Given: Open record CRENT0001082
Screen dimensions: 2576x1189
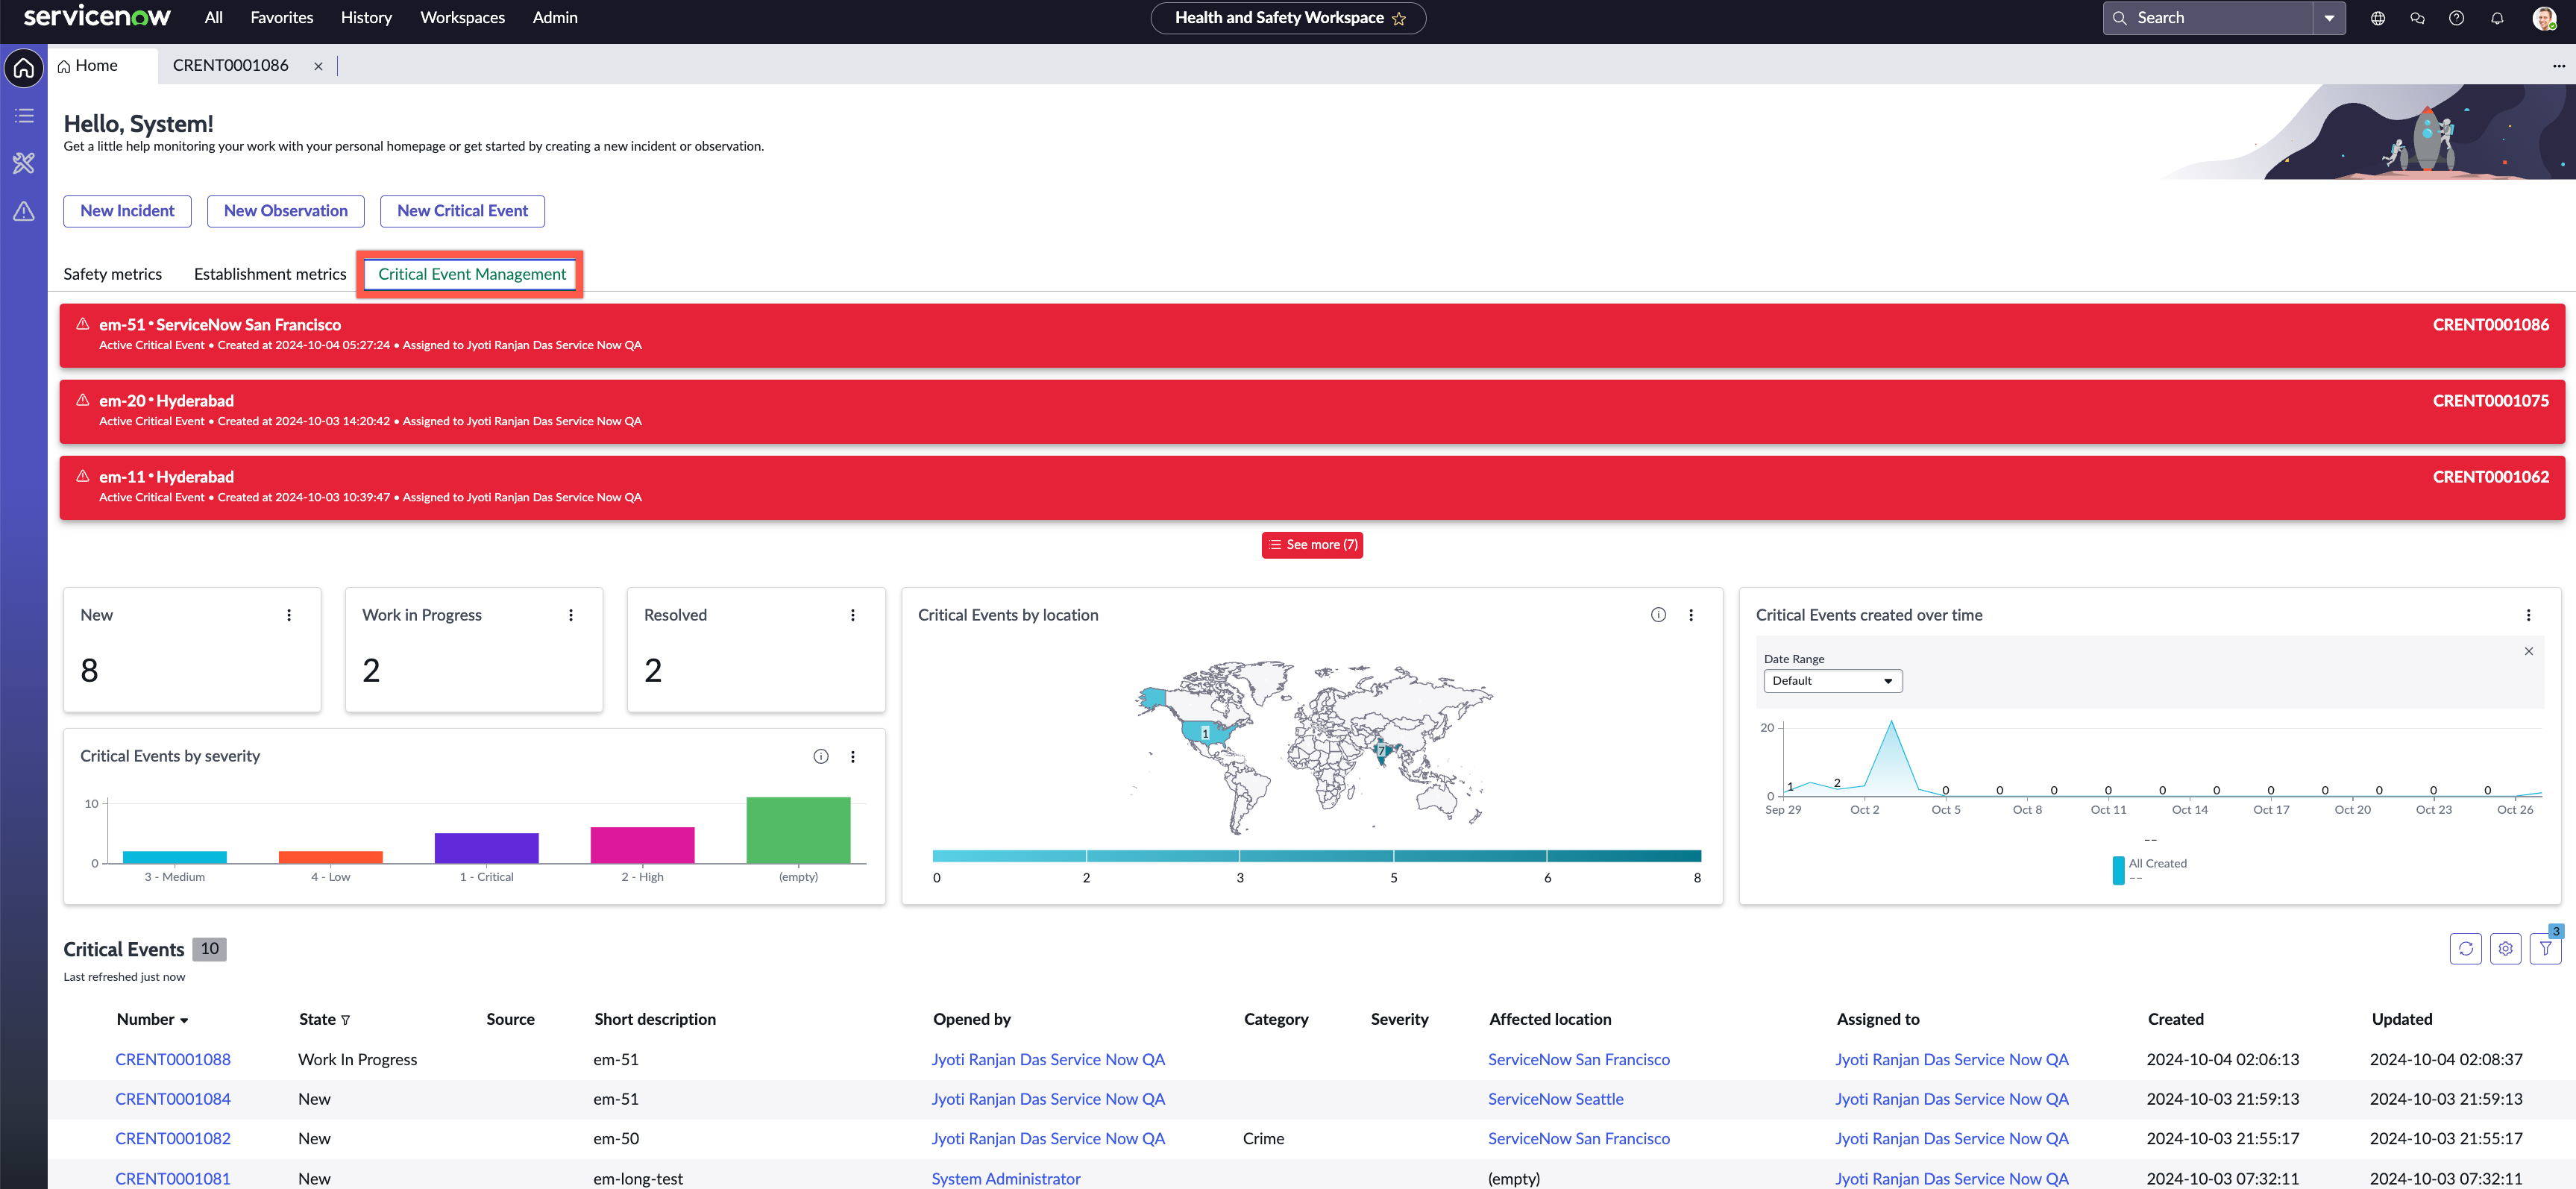Looking at the screenshot, I should pyautogui.click(x=172, y=1139).
